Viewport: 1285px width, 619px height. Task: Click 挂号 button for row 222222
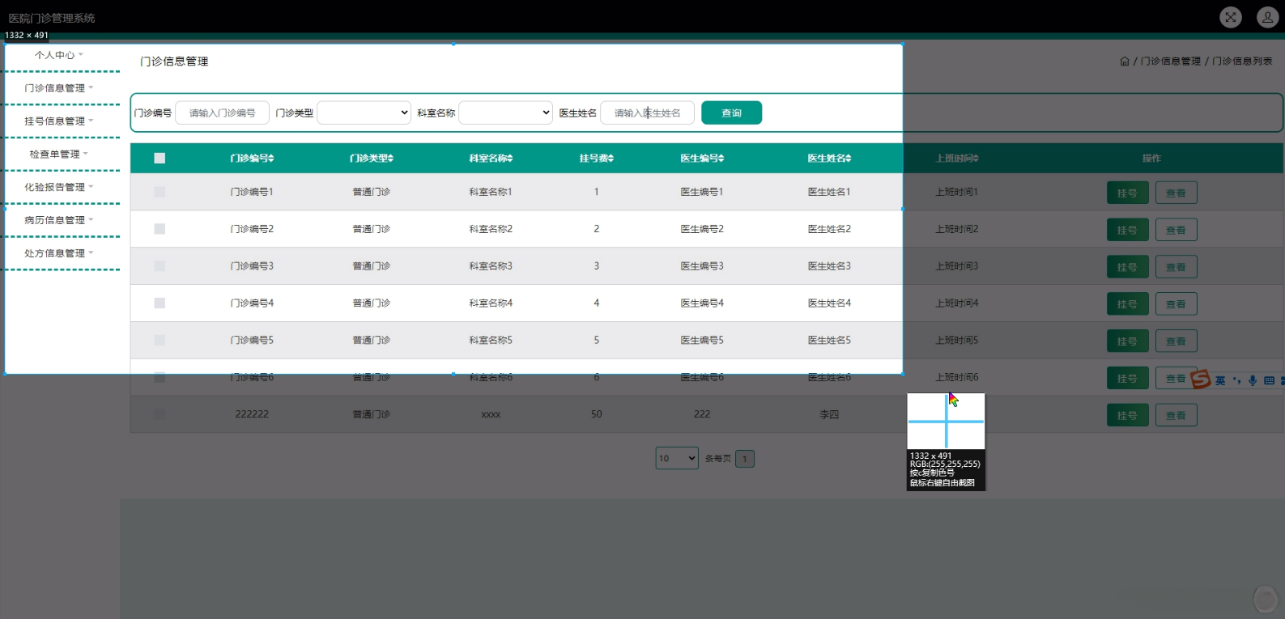[x=1128, y=416]
